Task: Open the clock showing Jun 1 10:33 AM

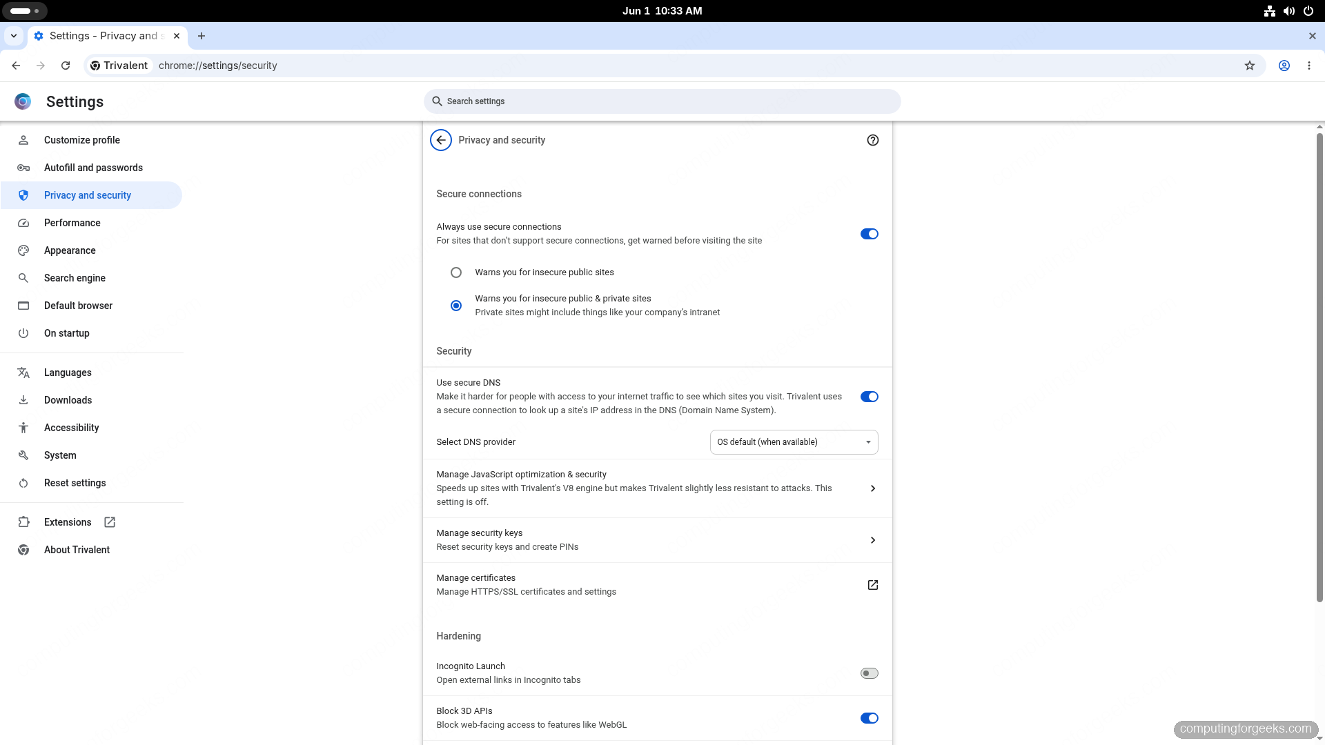Action: coord(662,11)
